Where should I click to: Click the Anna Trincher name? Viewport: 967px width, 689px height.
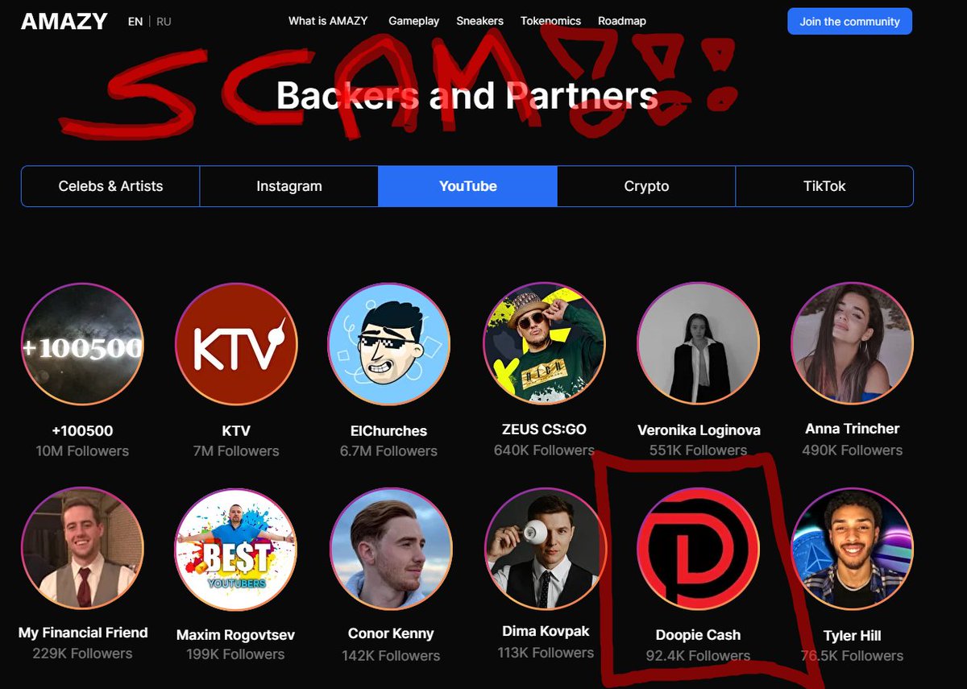(852, 429)
